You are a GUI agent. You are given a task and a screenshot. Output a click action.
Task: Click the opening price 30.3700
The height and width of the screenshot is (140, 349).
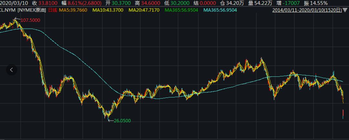121,3
